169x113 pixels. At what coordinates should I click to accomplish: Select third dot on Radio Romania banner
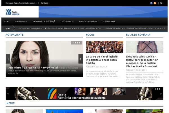(x=159, y=89)
